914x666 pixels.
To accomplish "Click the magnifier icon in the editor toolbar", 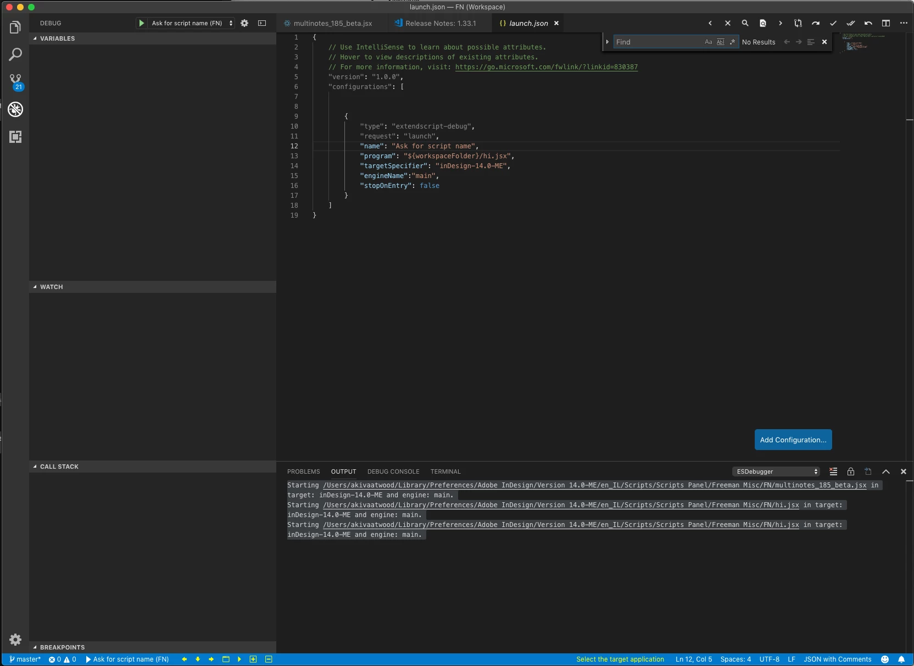I will [745, 23].
